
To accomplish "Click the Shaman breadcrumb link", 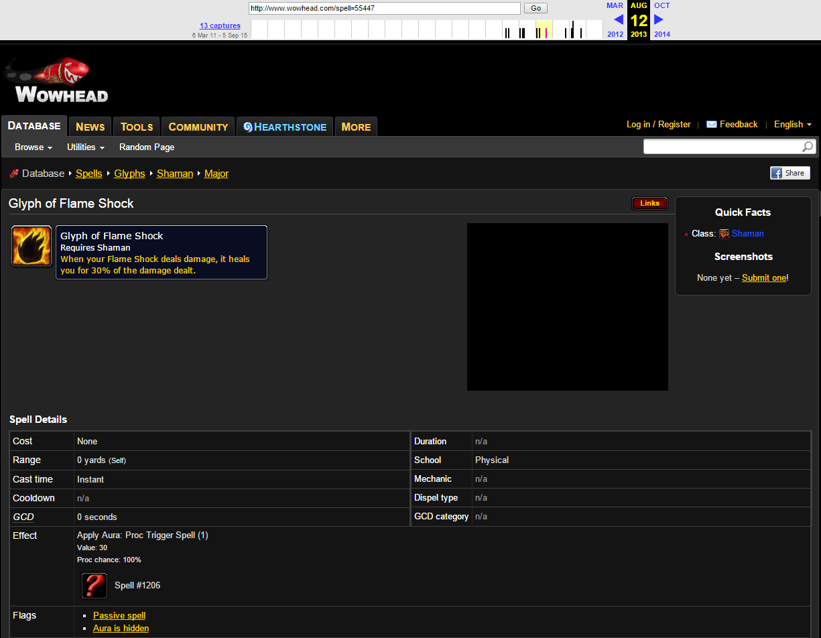I will click(x=175, y=174).
